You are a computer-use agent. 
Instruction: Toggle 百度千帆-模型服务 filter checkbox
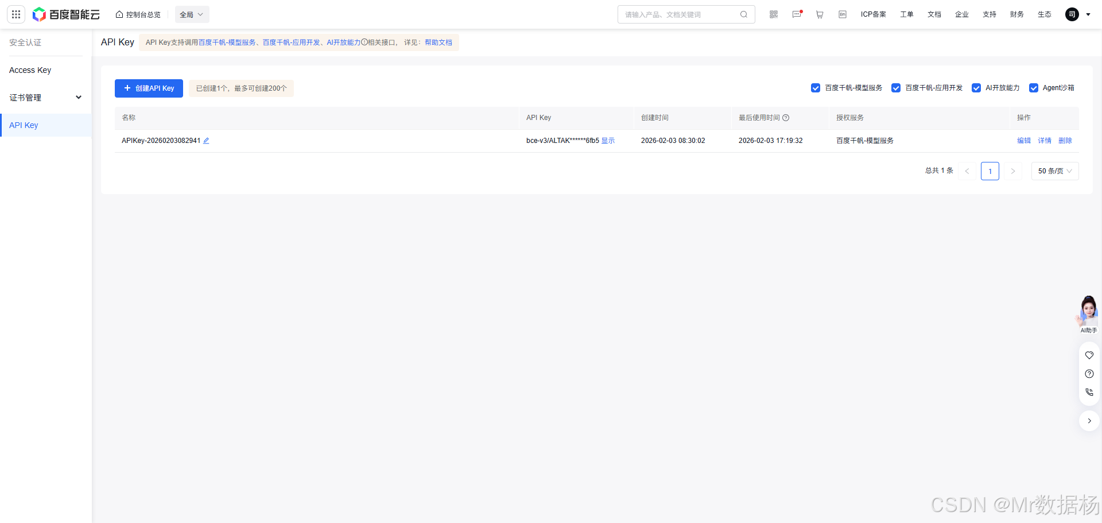(x=816, y=88)
